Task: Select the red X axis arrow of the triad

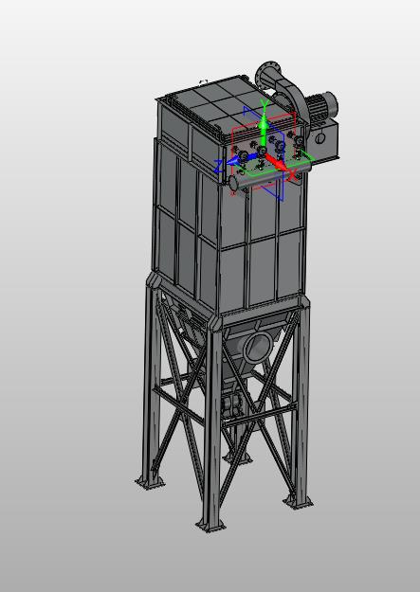Action: click(275, 161)
